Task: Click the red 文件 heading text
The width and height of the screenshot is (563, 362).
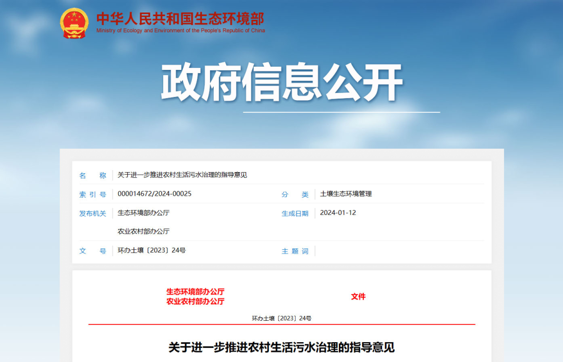Action: pyautogui.click(x=358, y=296)
